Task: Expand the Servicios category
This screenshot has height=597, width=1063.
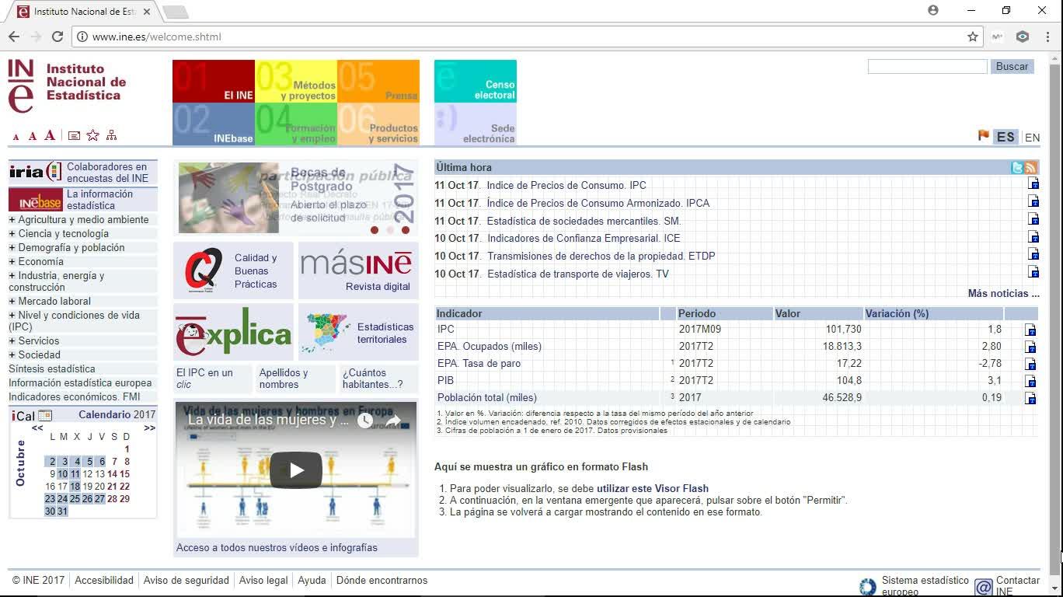Action: [x=12, y=341]
